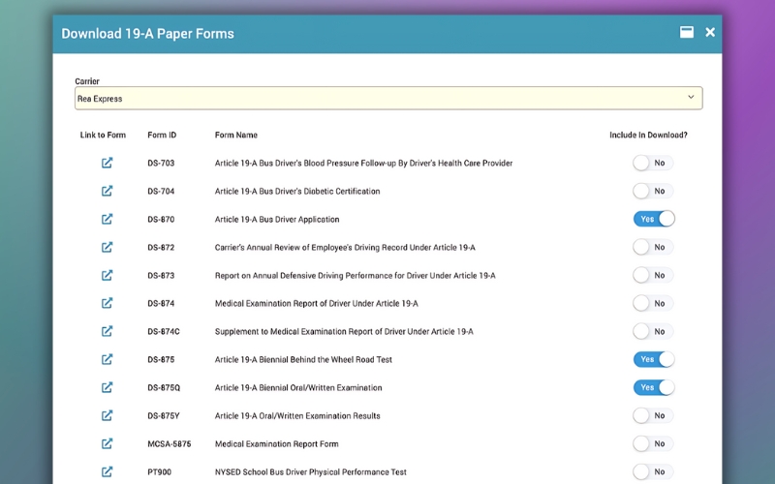Select Biennial Behind the Wheel Road Test name
Image resolution: width=775 pixels, height=484 pixels.
tap(303, 359)
